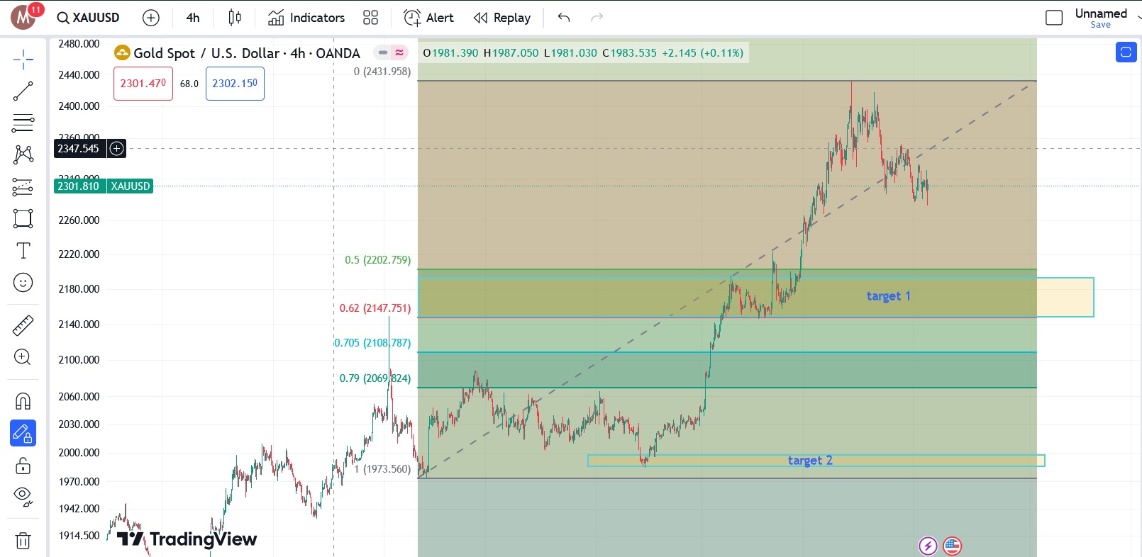Select the crosshair cursor tool
The width and height of the screenshot is (1142, 557).
click(23, 60)
